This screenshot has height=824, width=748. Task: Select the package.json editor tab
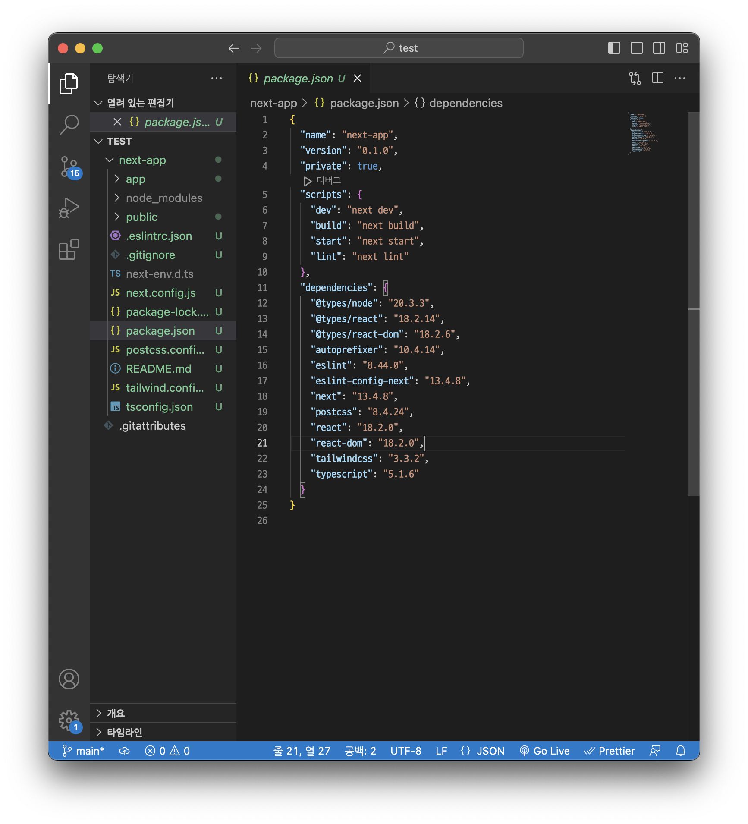[x=303, y=78]
